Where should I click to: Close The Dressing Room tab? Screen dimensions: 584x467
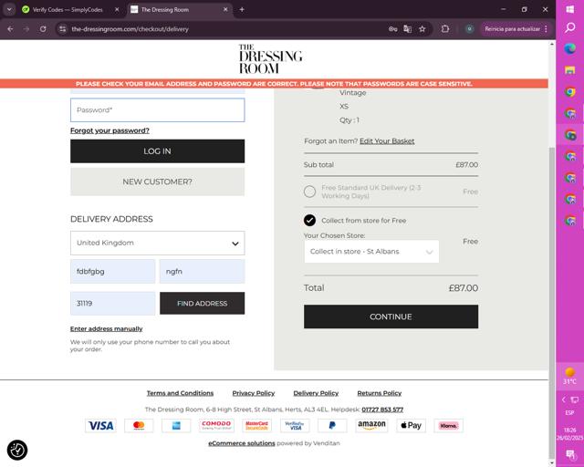[225, 10]
